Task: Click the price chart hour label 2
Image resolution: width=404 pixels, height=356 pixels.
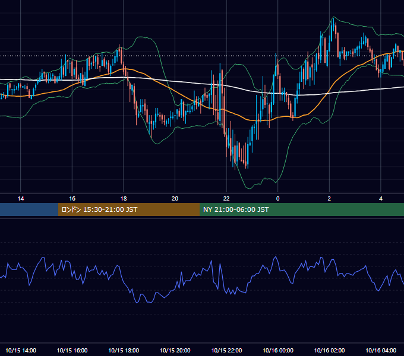Action: click(x=329, y=199)
